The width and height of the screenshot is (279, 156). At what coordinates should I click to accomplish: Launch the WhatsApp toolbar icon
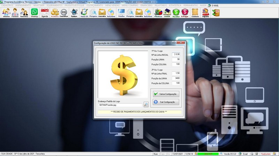(34, 13)
